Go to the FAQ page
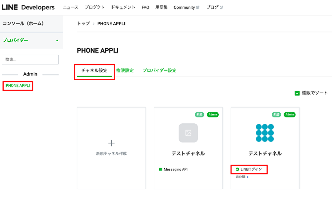332x205 pixels. 145,7
